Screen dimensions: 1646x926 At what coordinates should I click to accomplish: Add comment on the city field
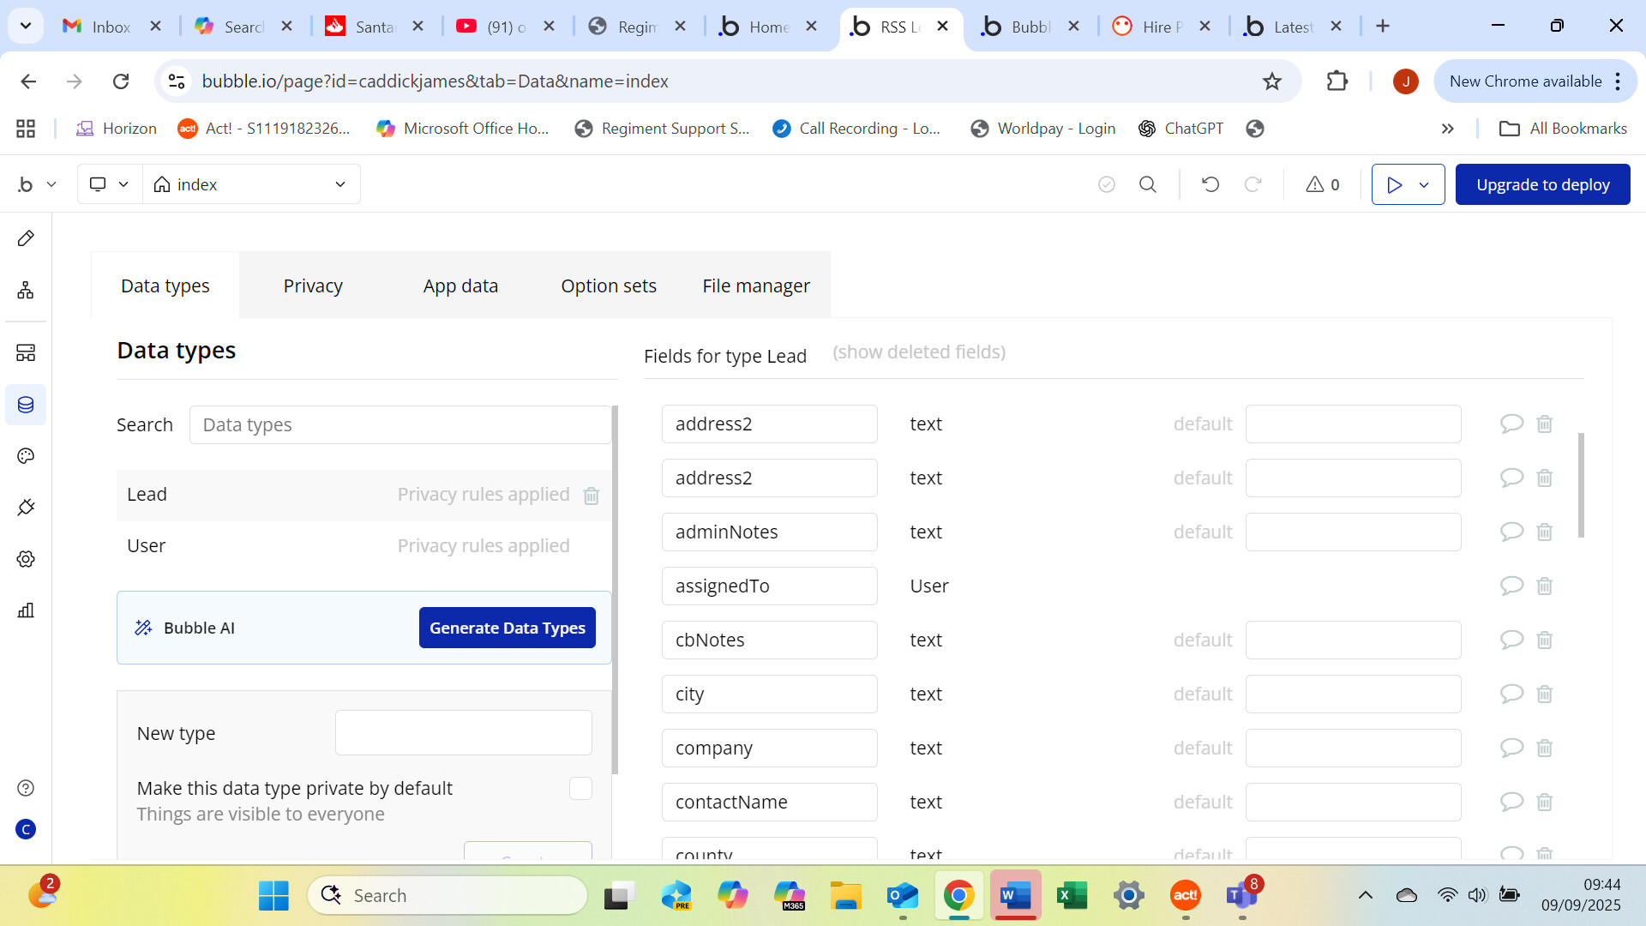coord(1511,694)
